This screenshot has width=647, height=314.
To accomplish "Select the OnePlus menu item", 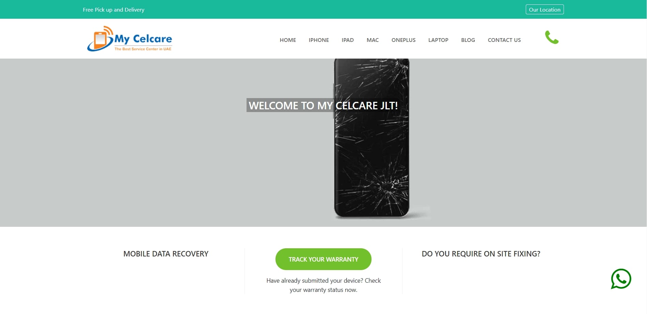I will point(404,40).
